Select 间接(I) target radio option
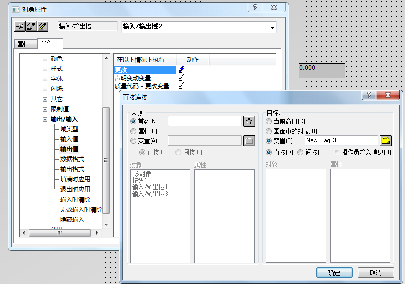 [x=300, y=152]
